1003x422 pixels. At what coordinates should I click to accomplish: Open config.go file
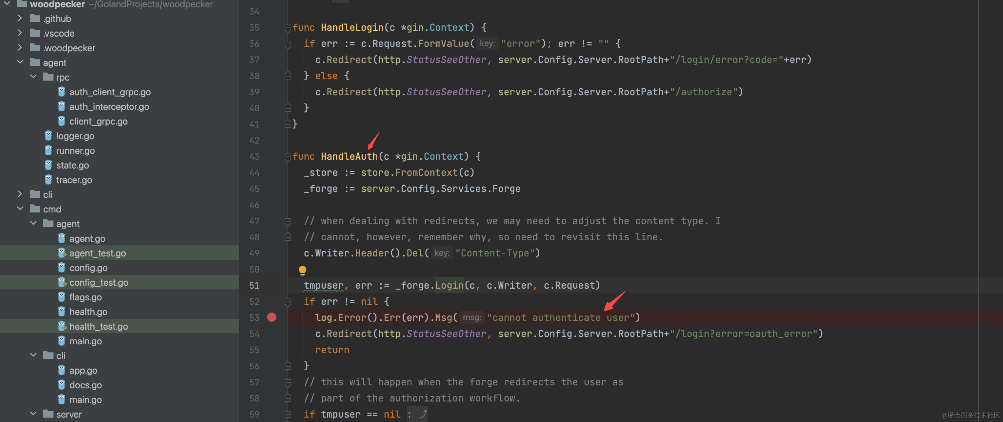[x=88, y=268]
